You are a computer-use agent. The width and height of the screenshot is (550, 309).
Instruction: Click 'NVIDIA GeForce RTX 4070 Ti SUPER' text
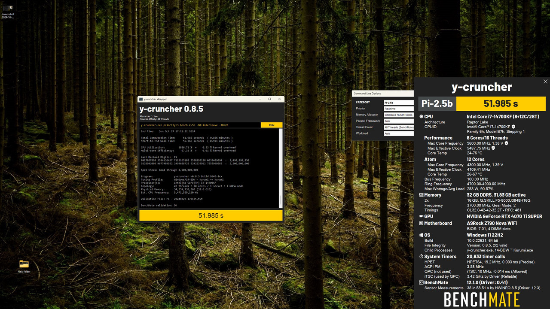click(x=504, y=216)
